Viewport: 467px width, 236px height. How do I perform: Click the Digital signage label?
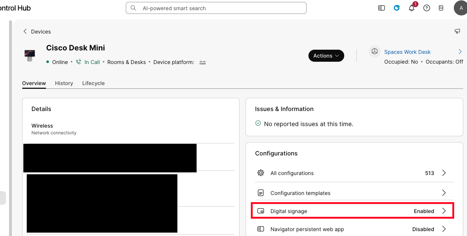[x=289, y=211]
